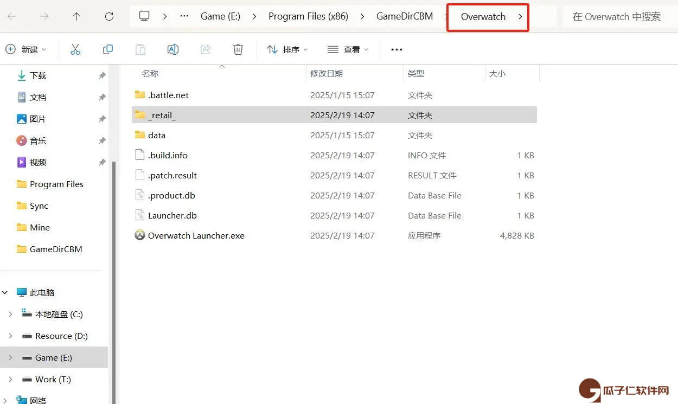This screenshot has height=404, width=678.
Task: Expand 本地磁盘 (C:) tree node
Action: pyautogui.click(x=10, y=314)
